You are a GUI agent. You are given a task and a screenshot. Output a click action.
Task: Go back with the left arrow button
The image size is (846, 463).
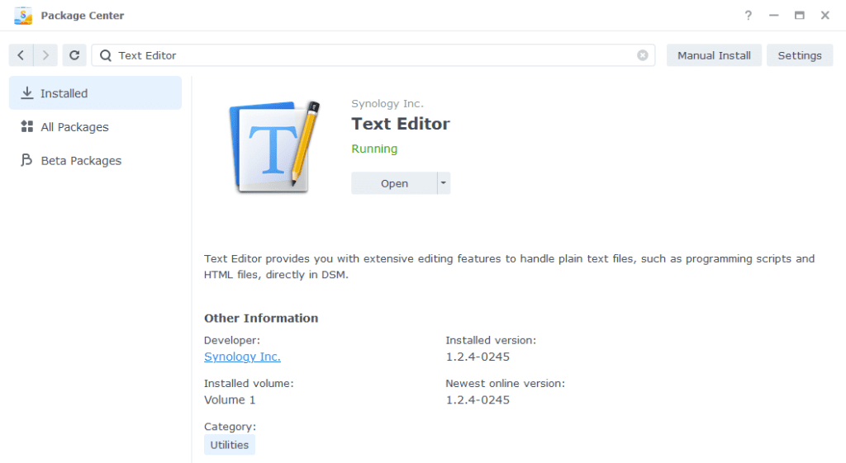click(21, 55)
